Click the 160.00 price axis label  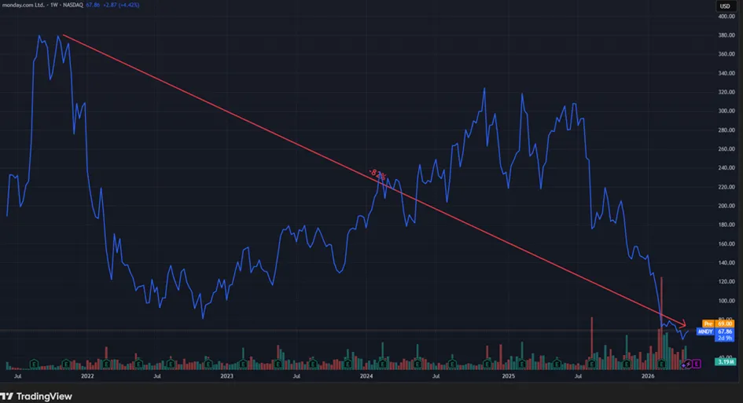pos(726,244)
